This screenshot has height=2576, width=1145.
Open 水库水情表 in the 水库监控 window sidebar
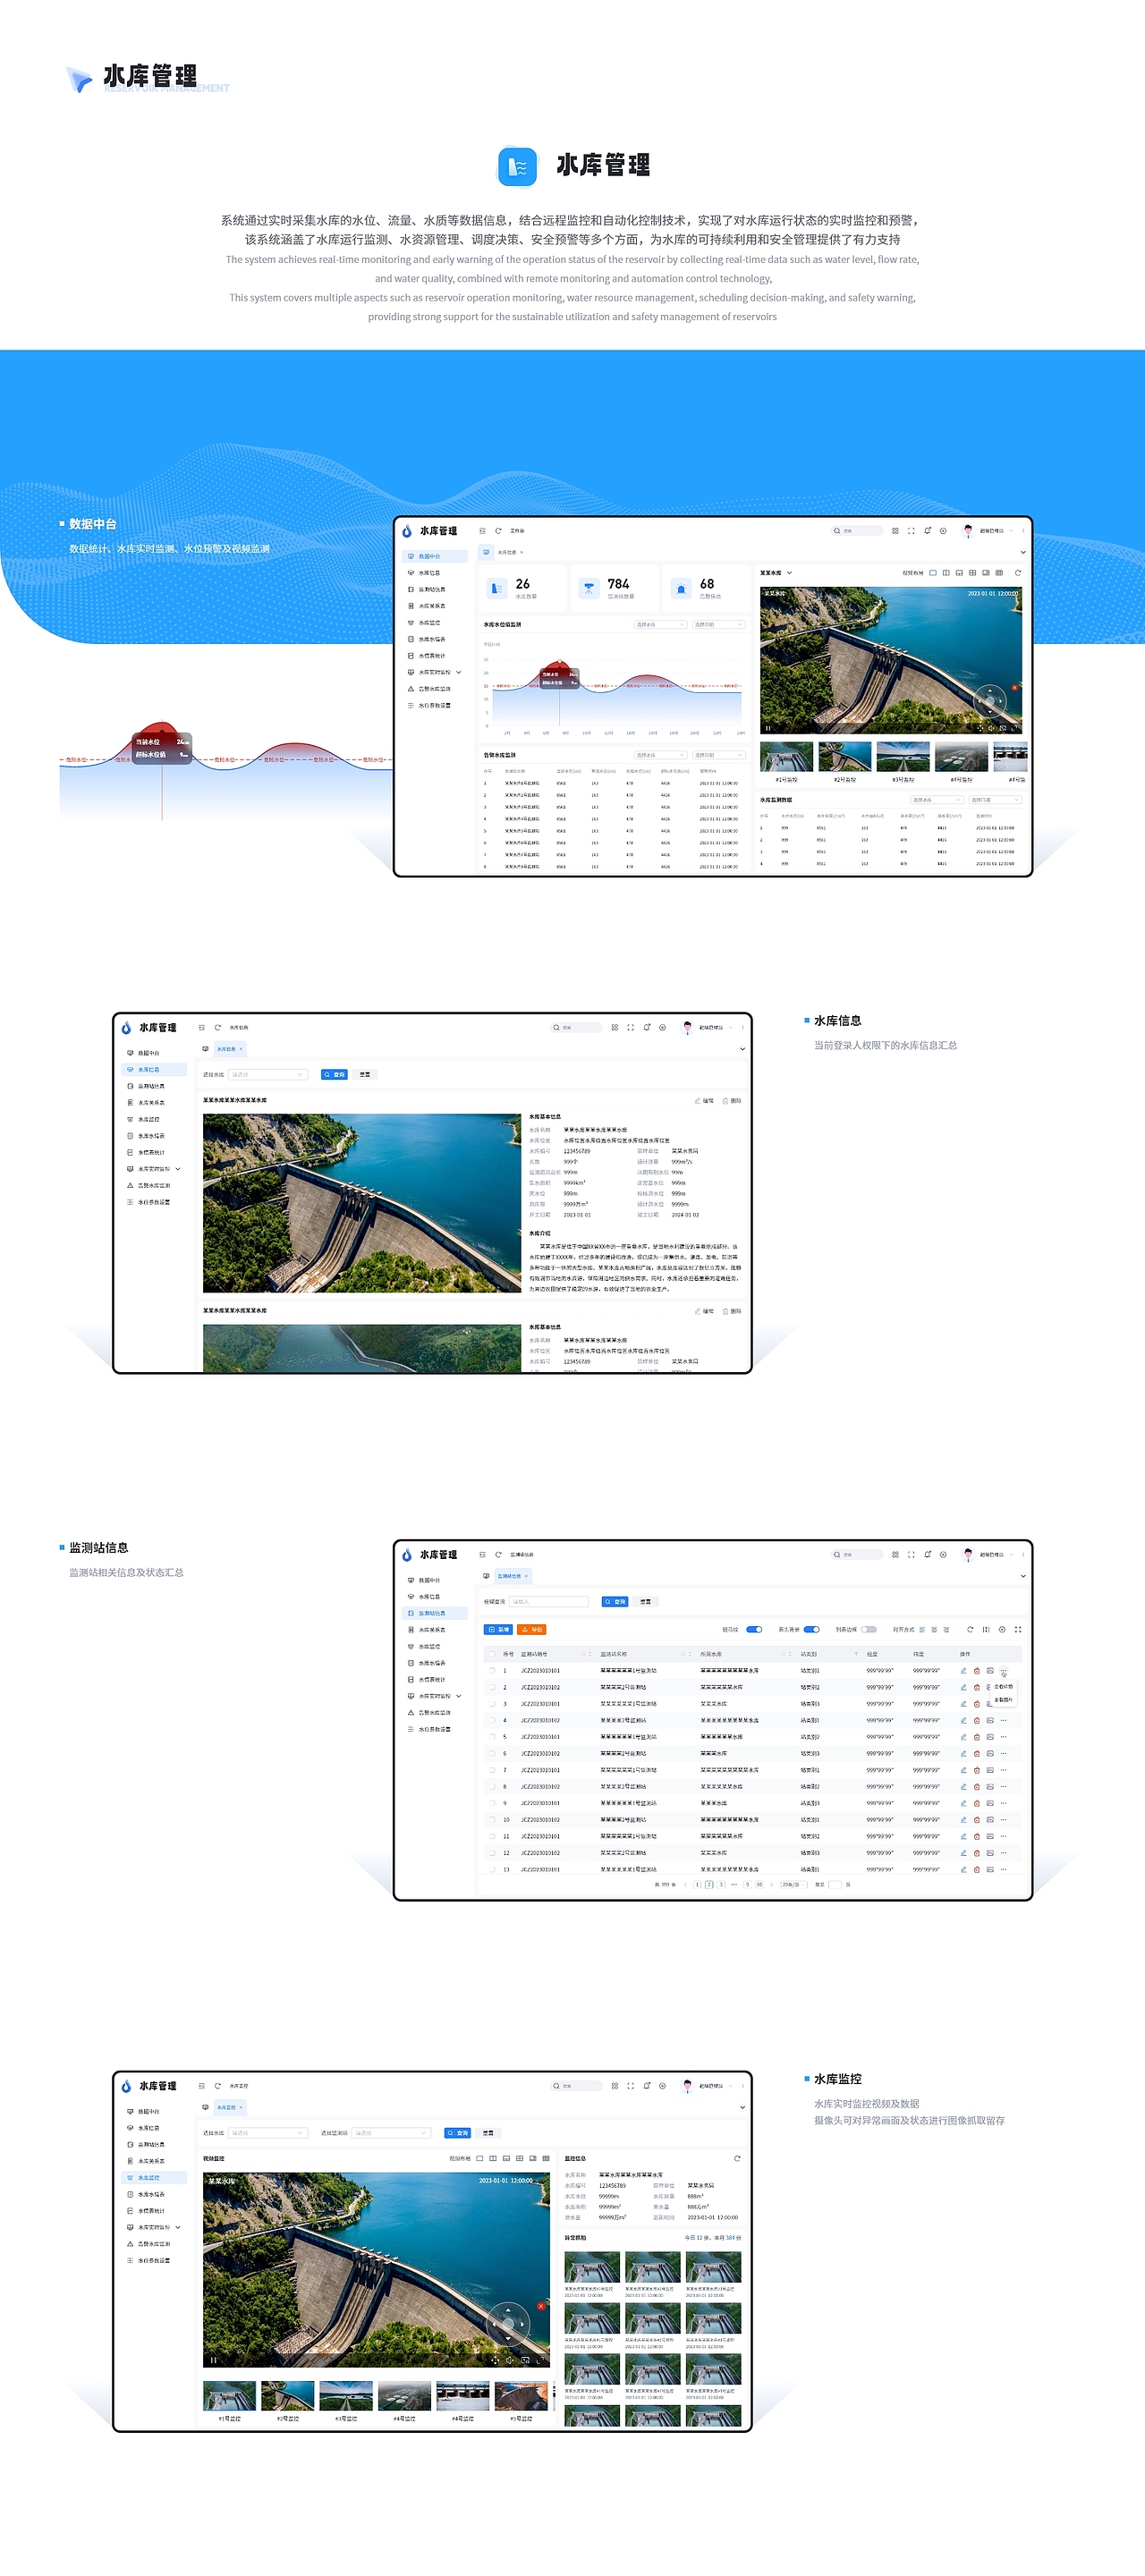click(154, 2194)
